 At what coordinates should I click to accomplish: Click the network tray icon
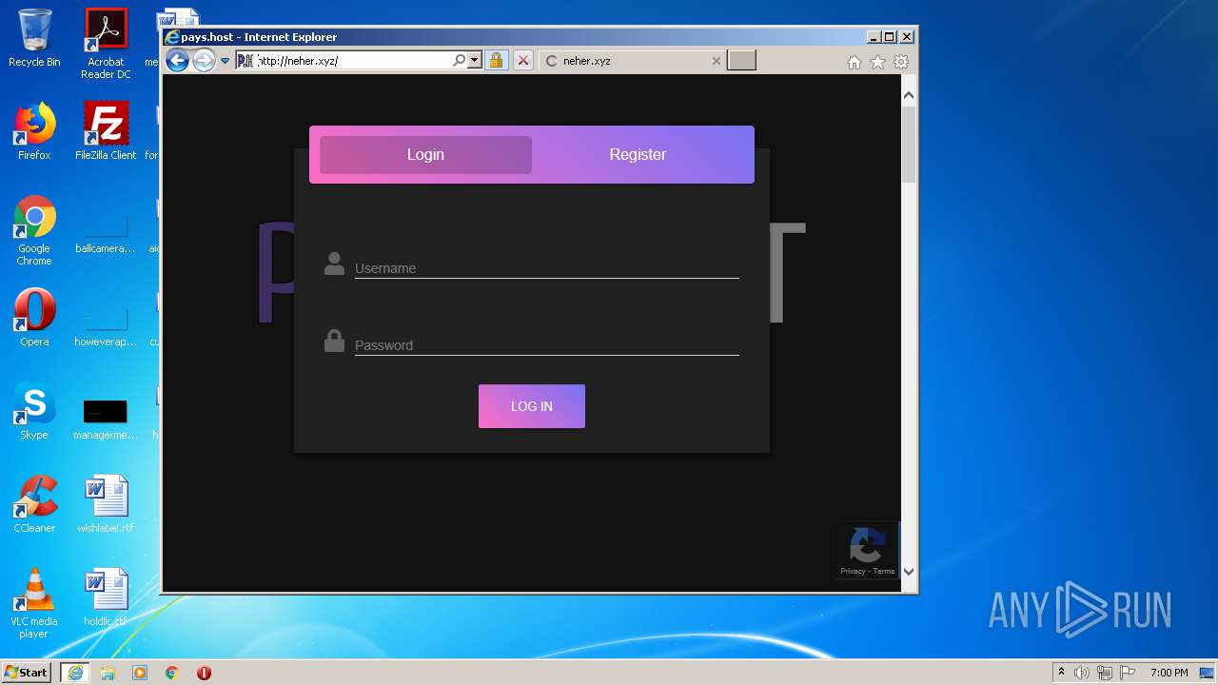[1105, 673]
